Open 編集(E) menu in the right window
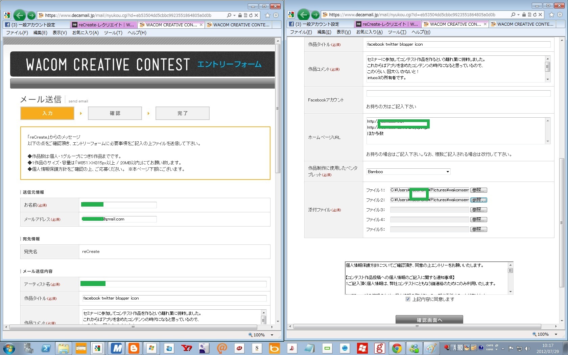Screen dimensions: 568x355 [x=324, y=32]
